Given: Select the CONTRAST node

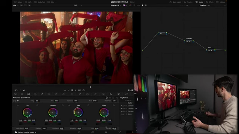Looking at the screenshot, I should tap(189, 41).
